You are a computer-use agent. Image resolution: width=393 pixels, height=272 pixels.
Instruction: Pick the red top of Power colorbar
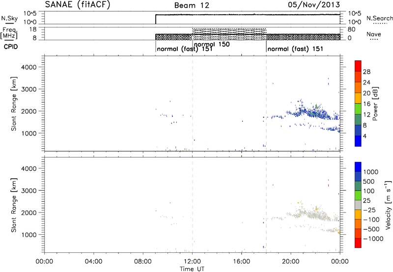pos(358,66)
